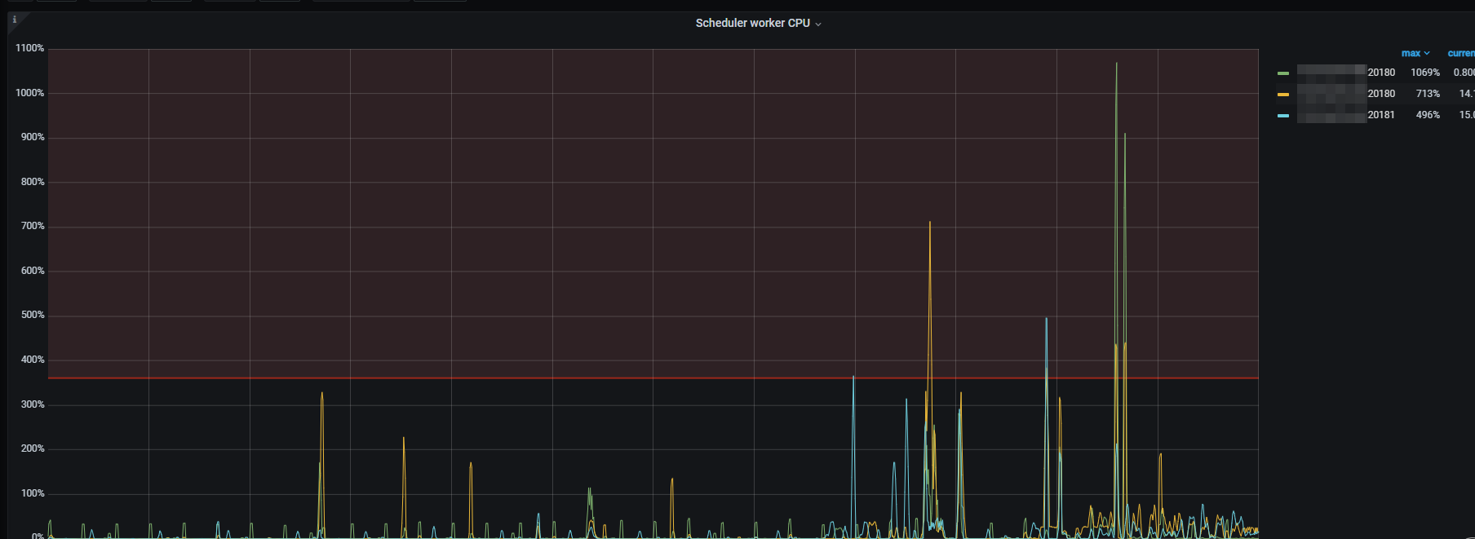Click the sort arrow next to max
The width and height of the screenshot is (1475, 539).
[1427, 53]
